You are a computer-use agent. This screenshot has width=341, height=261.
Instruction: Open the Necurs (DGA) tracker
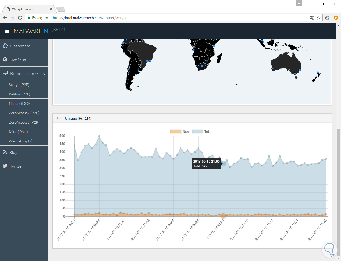pyautogui.click(x=20, y=104)
